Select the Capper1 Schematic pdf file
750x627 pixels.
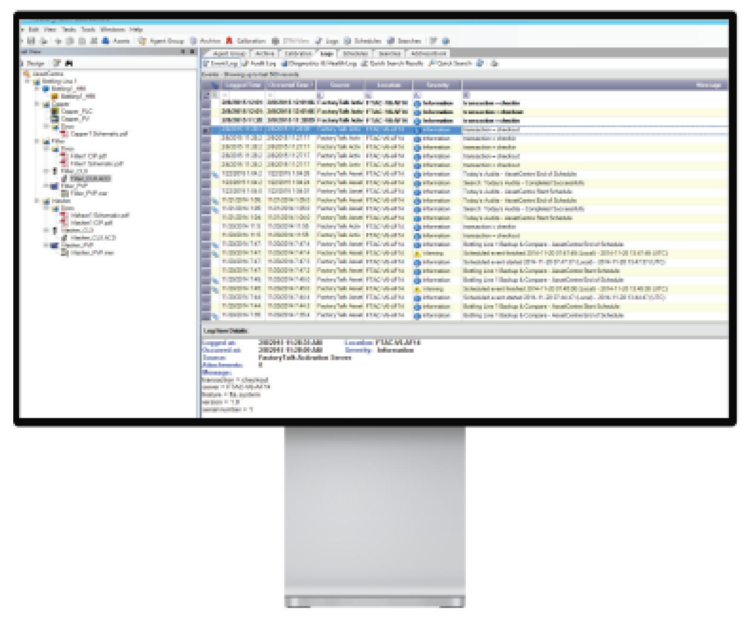click(94, 134)
